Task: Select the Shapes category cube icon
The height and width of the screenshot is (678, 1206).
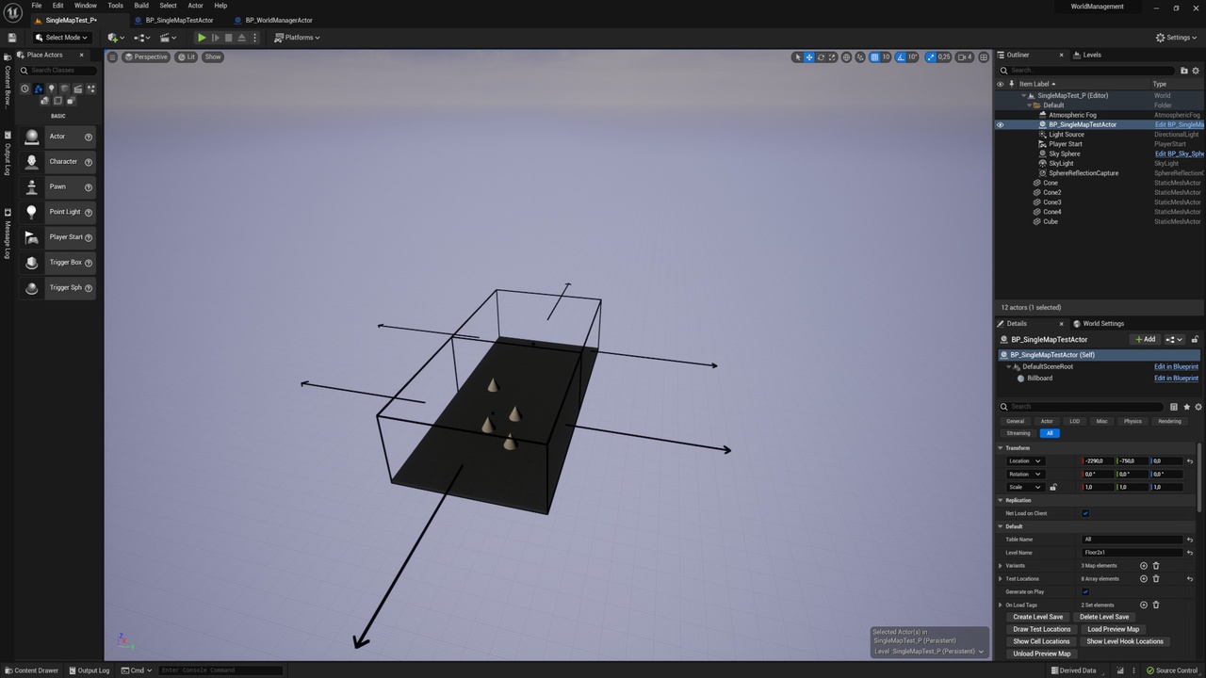Action: point(65,89)
